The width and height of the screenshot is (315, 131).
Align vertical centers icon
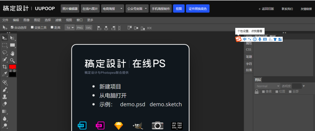tap(136, 28)
